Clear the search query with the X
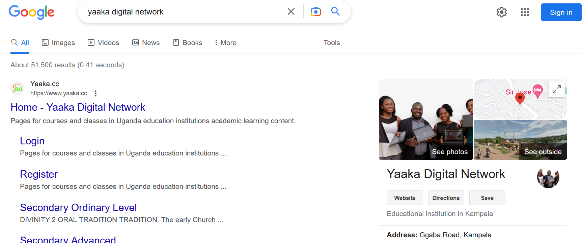The width and height of the screenshot is (583, 243). click(x=291, y=11)
